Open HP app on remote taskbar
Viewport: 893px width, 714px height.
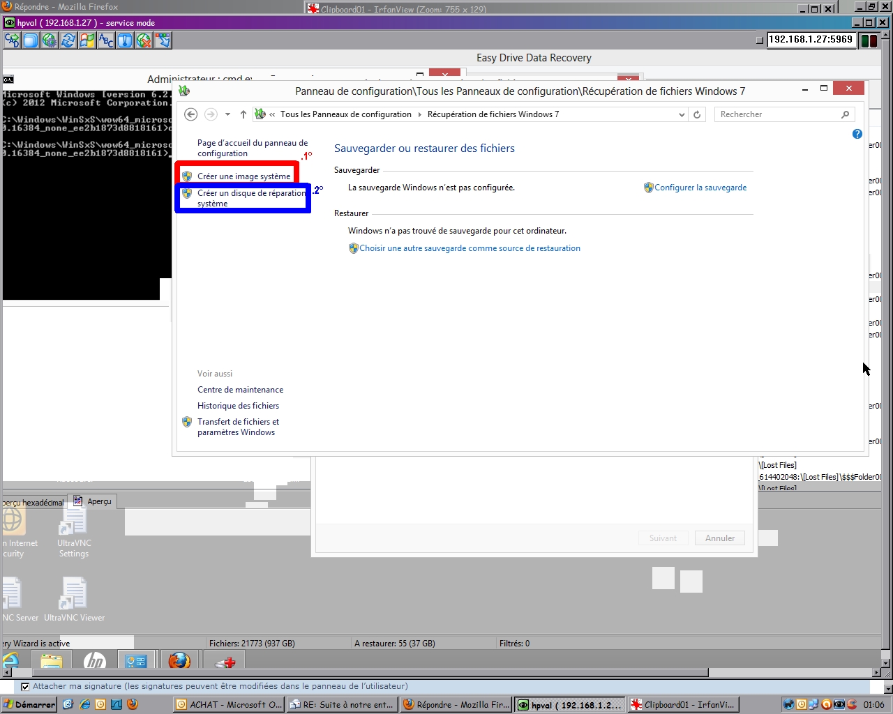95,661
